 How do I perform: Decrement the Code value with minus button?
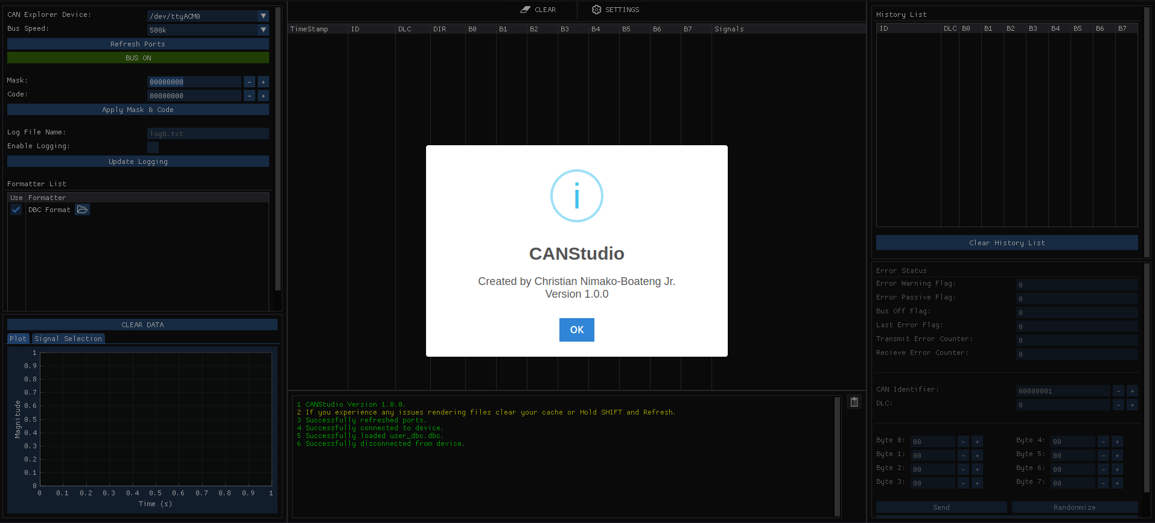coord(249,96)
